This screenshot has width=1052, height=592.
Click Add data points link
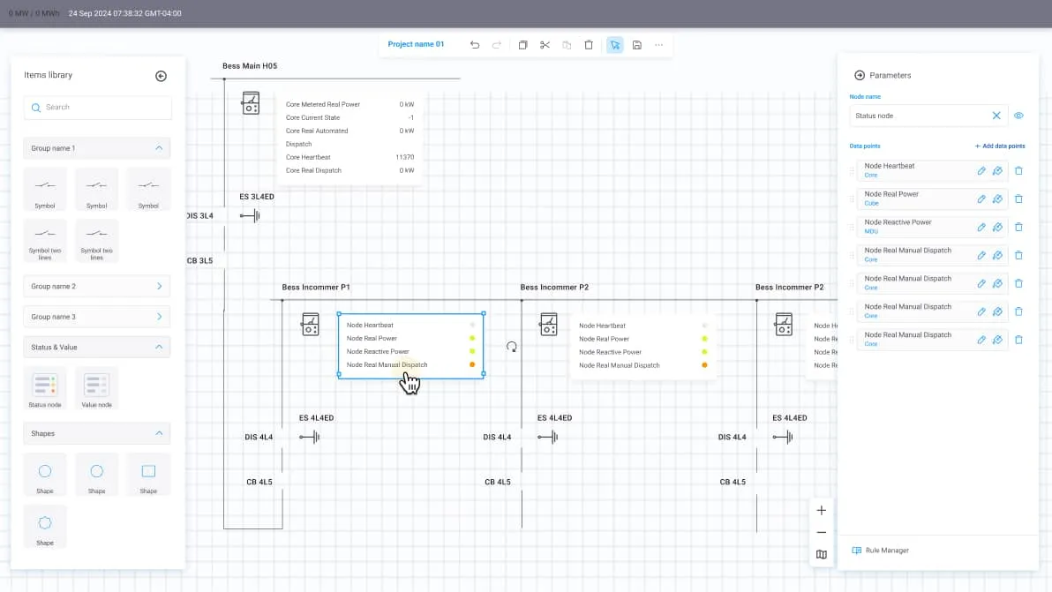[1000, 146]
